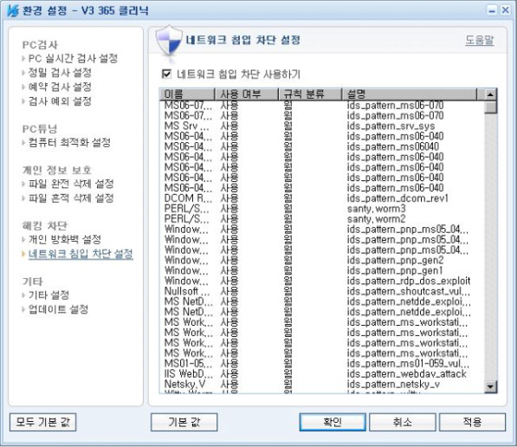Click the rule list scrollbar thumb

pos(491,107)
